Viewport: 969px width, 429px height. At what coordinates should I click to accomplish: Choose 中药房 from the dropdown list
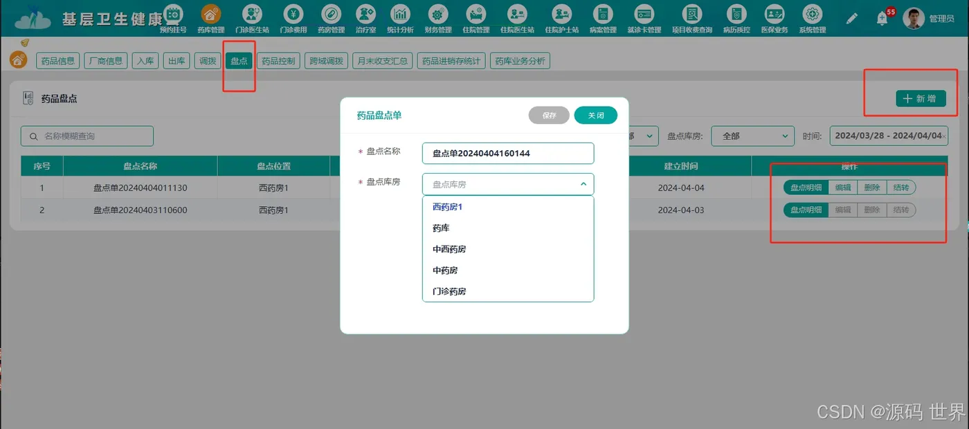pos(508,270)
